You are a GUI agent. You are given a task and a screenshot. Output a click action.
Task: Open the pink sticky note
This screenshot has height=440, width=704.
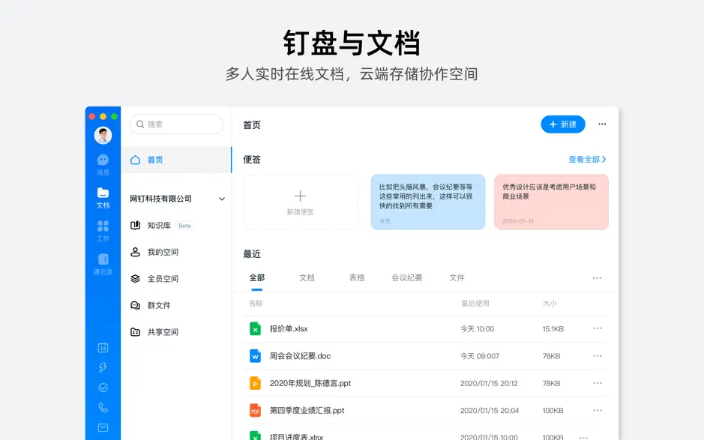551,202
